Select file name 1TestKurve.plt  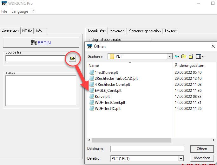106,73
